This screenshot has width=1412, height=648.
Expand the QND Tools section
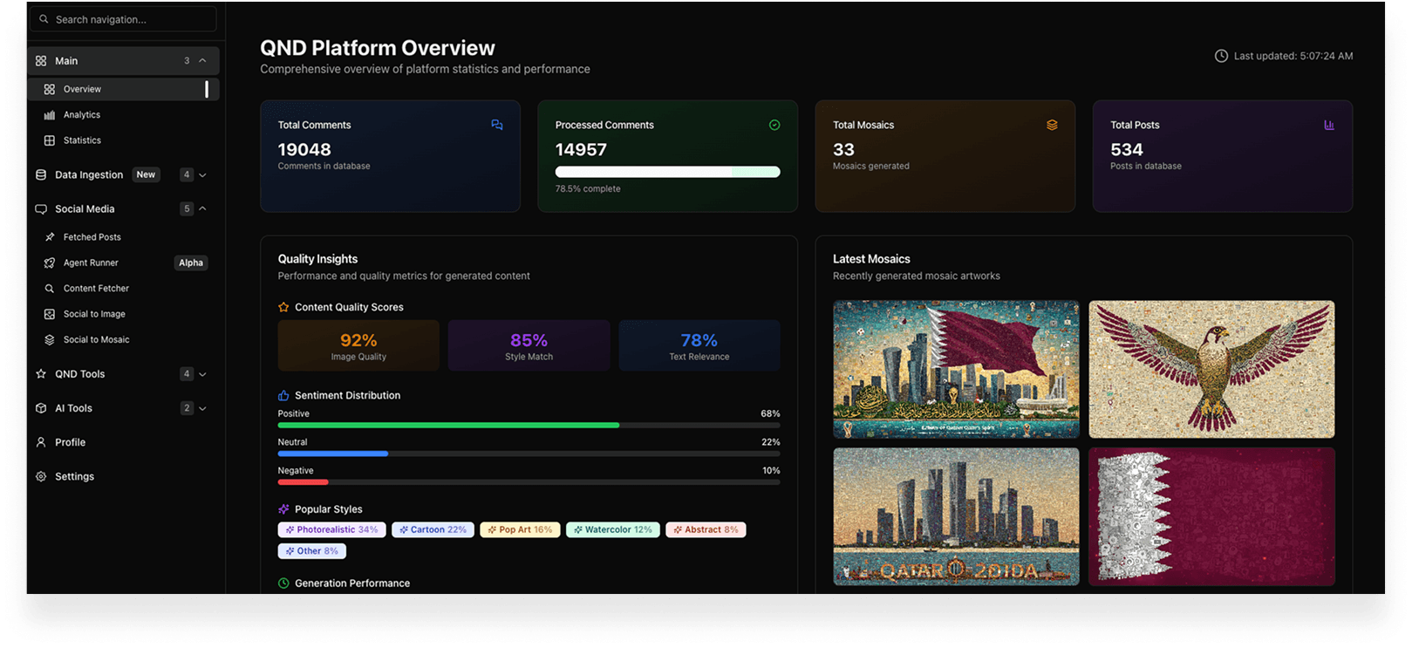click(x=202, y=374)
